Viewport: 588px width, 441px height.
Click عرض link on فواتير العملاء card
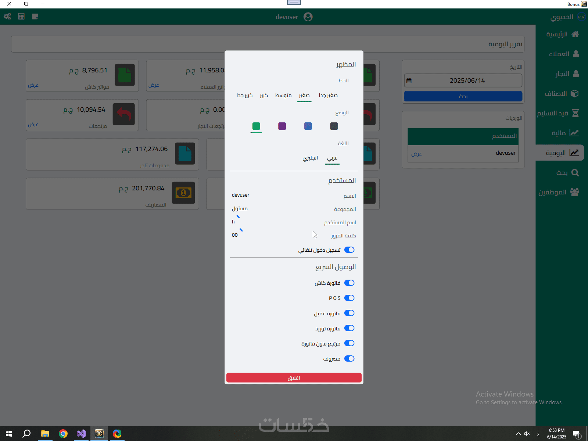(154, 85)
